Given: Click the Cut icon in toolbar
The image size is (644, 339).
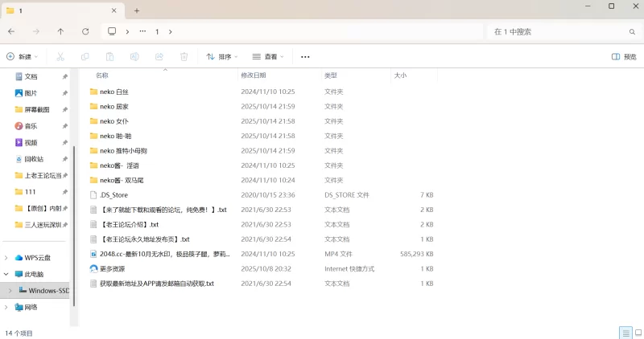Looking at the screenshot, I should pyautogui.click(x=60, y=57).
